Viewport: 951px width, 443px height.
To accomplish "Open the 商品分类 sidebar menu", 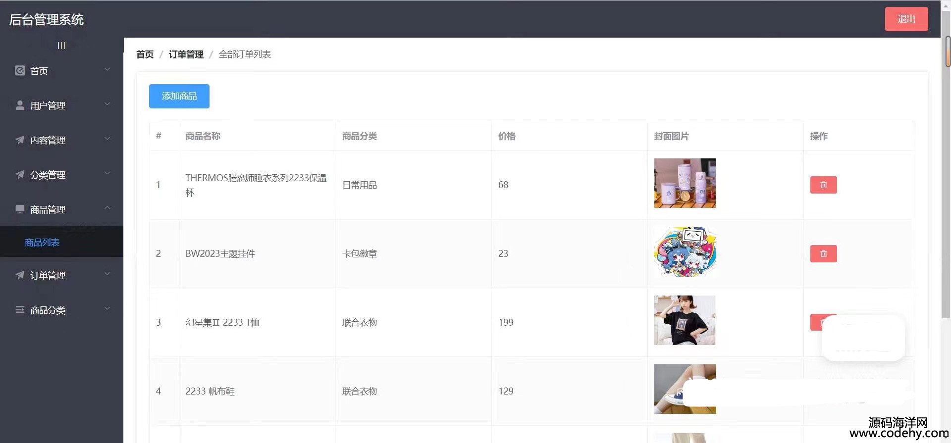I will pos(61,310).
